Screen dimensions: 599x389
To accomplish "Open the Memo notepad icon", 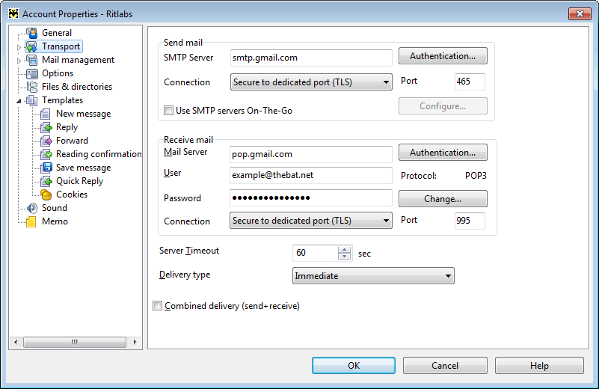I will (31, 221).
